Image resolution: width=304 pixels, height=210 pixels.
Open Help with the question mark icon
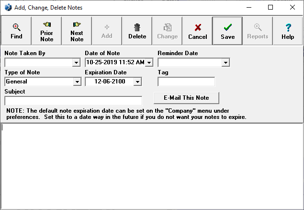pos(288,31)
